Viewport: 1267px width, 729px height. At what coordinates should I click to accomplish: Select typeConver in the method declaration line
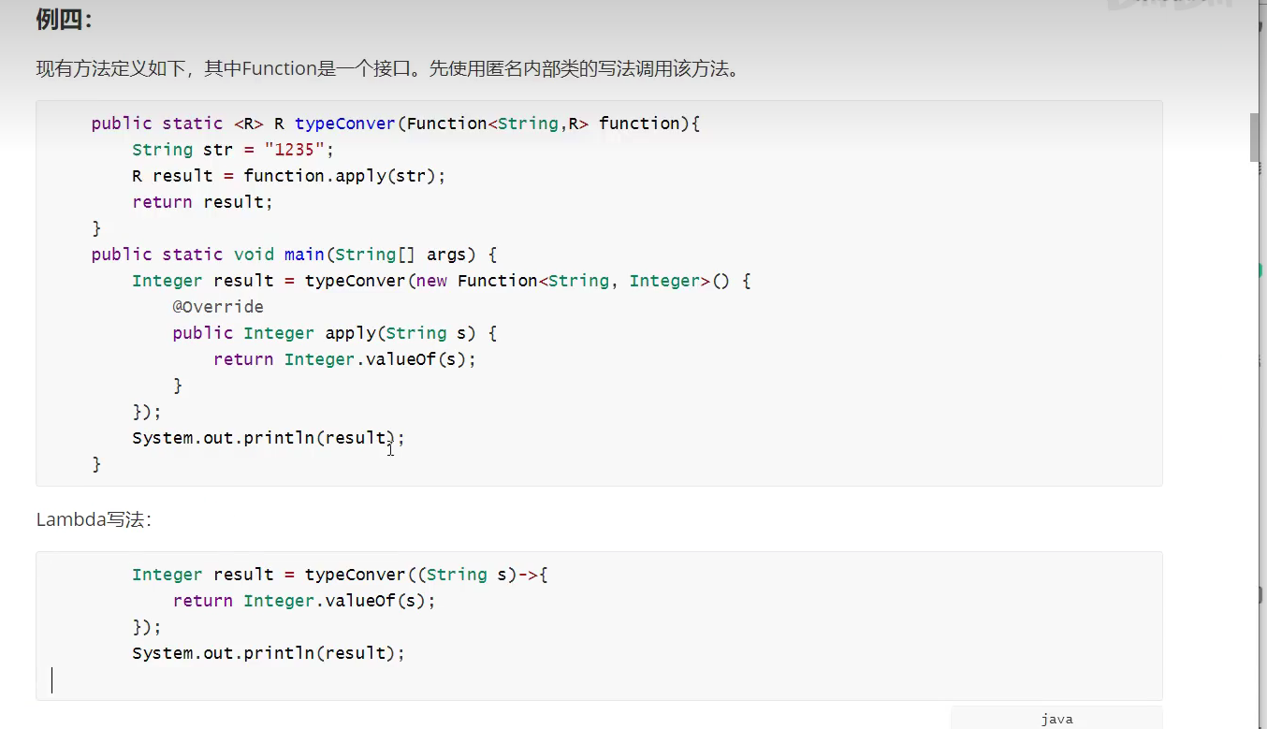344,124
